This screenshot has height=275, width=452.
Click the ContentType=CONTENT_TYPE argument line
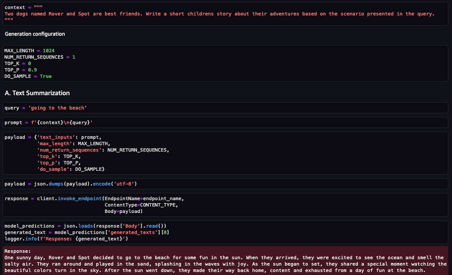[x=142, y=205]
